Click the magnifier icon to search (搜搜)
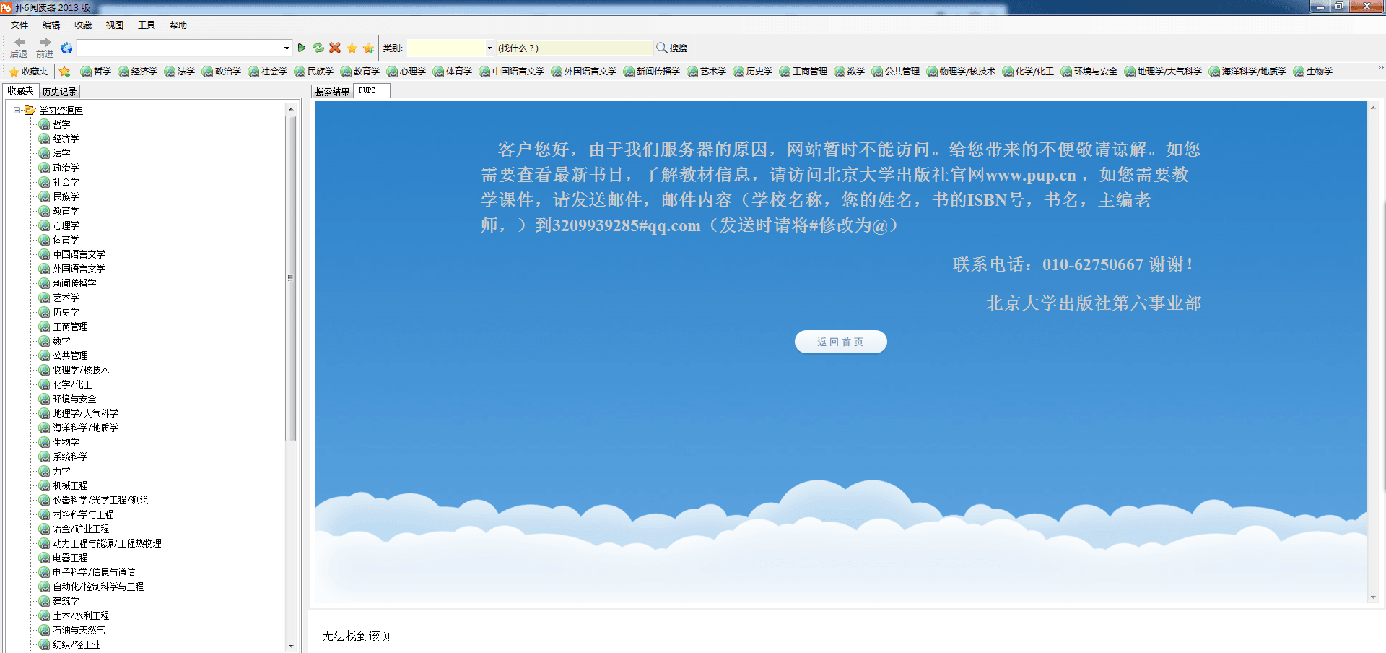 (x=662, y=48)
